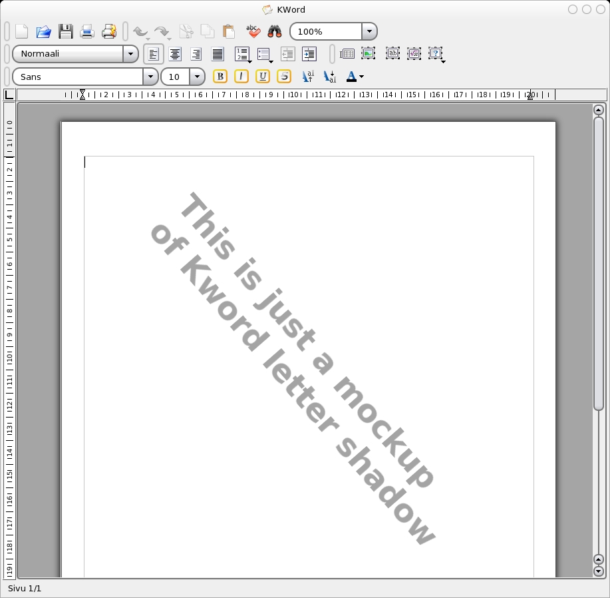Click the Sans font name field
610x598 pixels.
pyautogui.click(x=78, y=77)
